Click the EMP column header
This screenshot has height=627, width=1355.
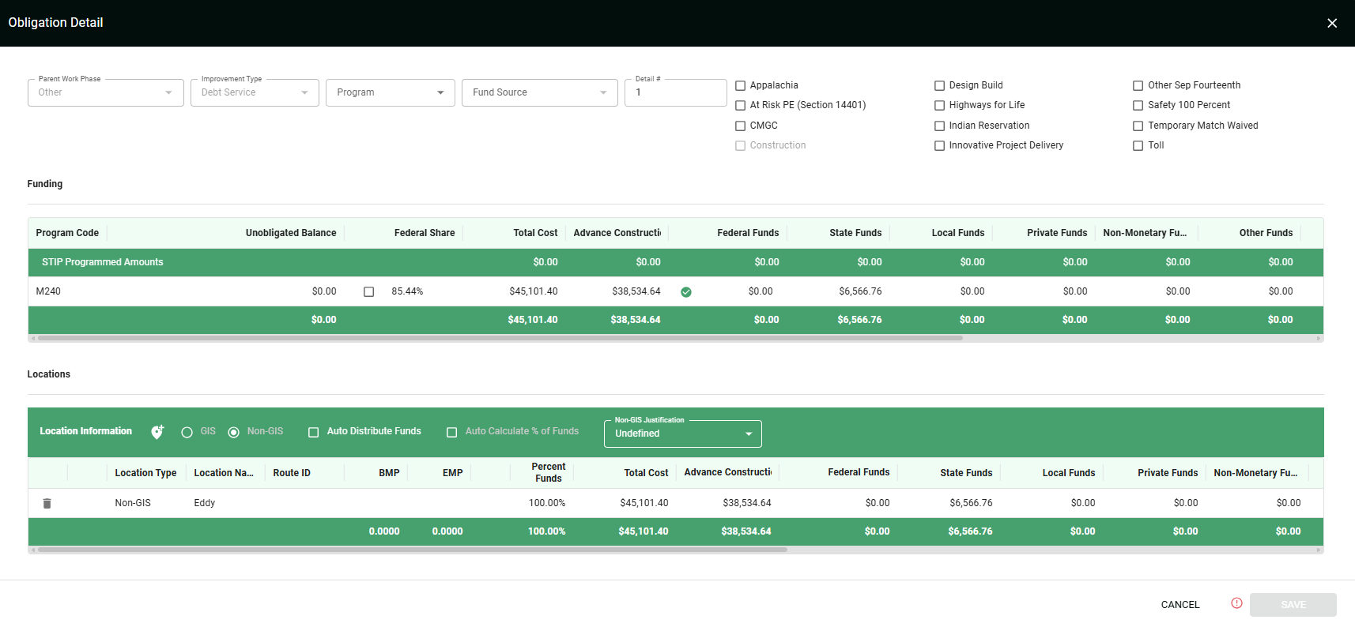pyautogui.click(x=452, y=473)
